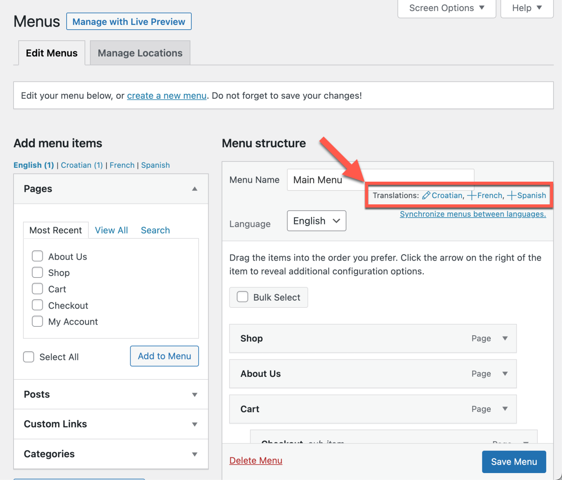Enable the Bulk Select checkbox
Image resolution: width=562 pixels, height=480 pixels.
243,297
